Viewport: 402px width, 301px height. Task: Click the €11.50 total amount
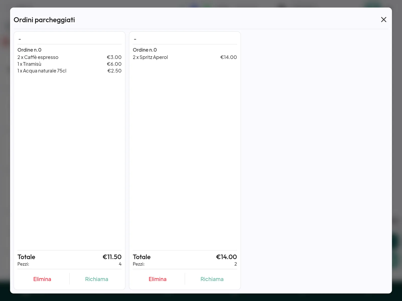coord(112,257)
